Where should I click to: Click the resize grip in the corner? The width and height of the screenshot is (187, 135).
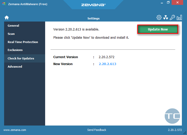(x=185, y=133)
